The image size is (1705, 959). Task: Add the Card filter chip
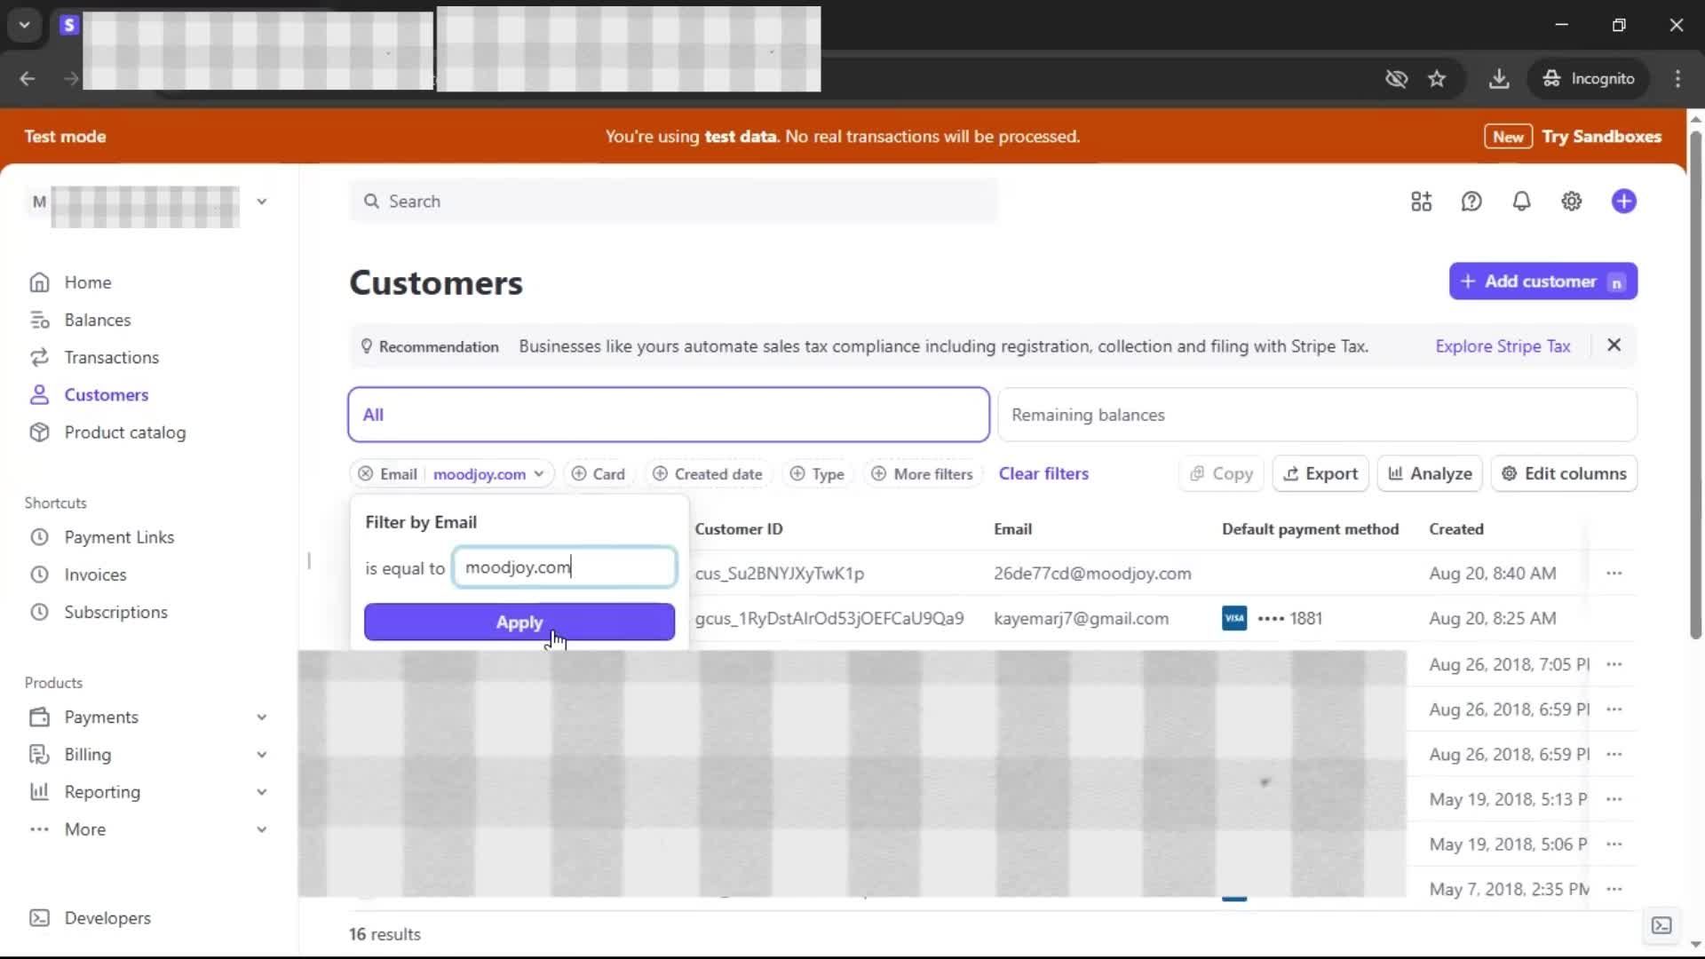pyautogui.click(x=599, y=474)
